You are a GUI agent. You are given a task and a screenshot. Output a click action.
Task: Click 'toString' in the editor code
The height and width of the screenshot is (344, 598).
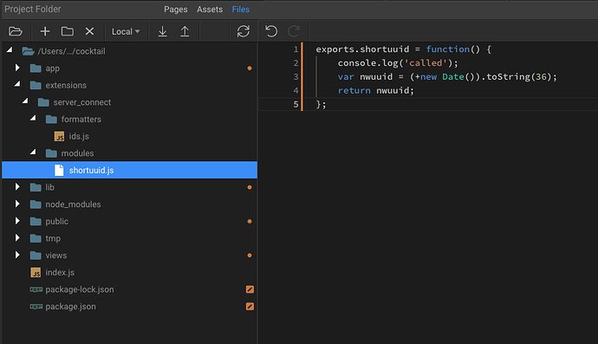click(x=508, y=76)
